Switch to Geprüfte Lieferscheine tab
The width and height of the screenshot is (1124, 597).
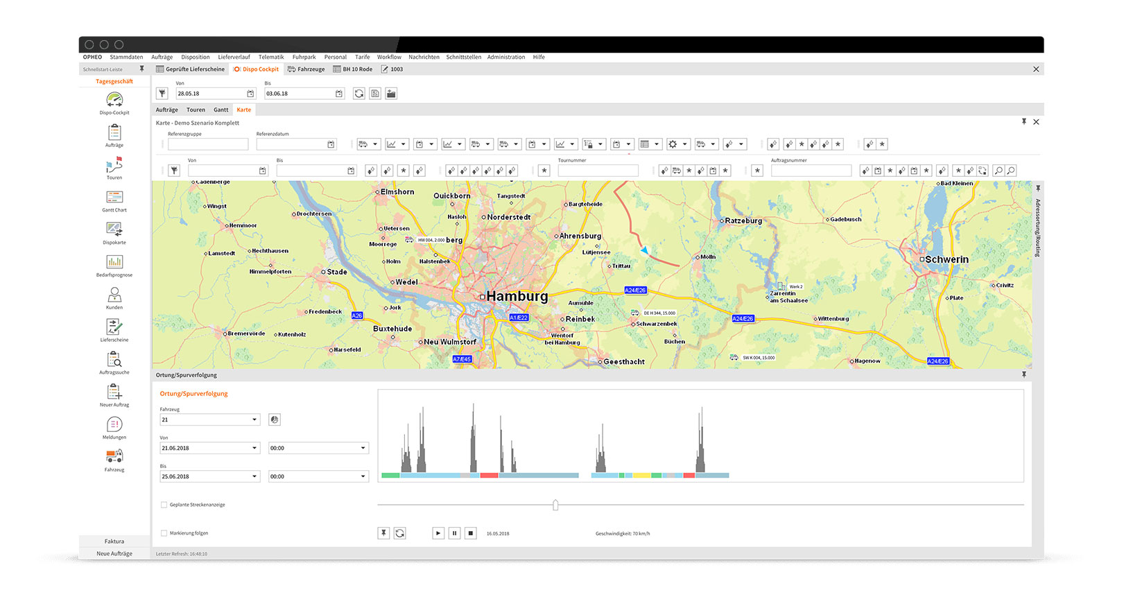pos(191,69)
